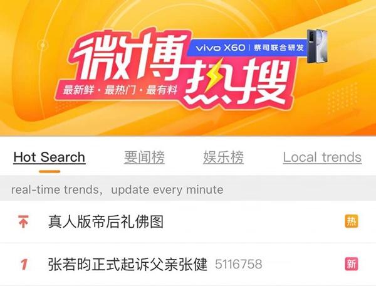This screenshot has height=286, width=376.
Task: Tap the vivo X60 phone image
Action: pos(318,46)
